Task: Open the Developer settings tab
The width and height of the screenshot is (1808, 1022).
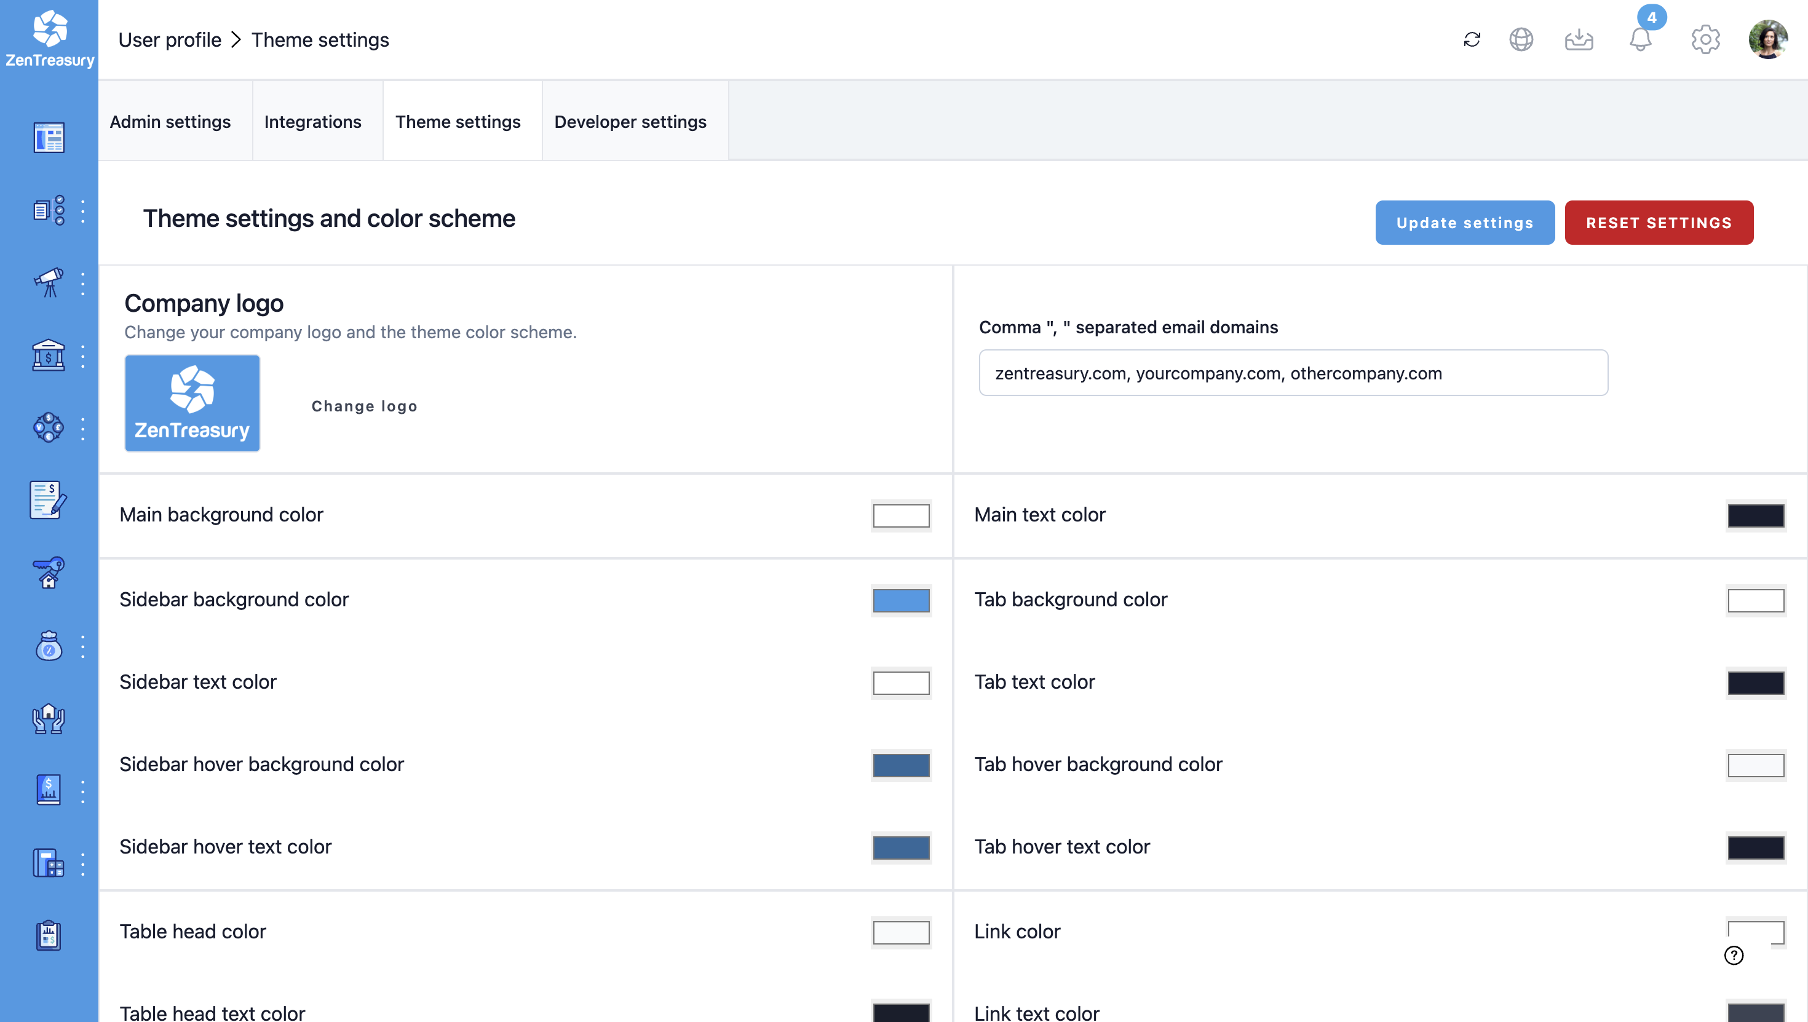Action: pos(630,121)
